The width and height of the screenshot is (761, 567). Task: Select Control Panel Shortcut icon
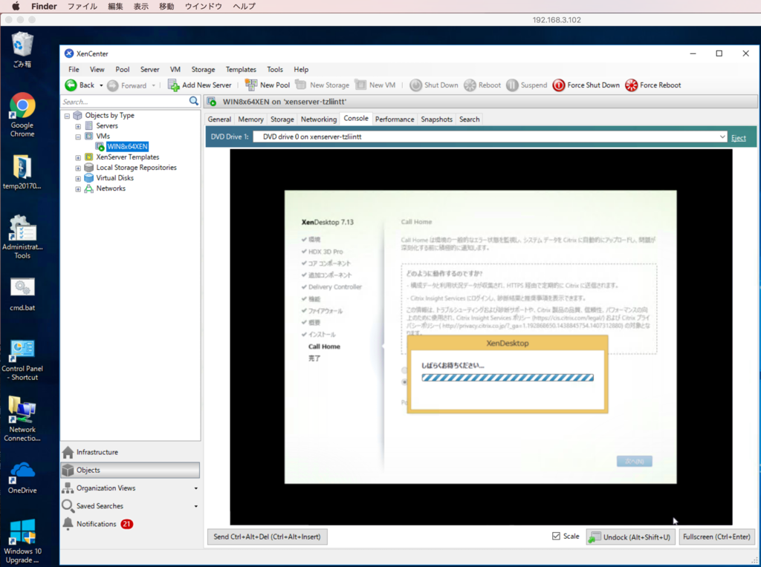point(22,360)
